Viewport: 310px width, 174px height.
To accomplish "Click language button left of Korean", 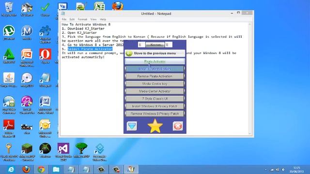I will [141, 45].
